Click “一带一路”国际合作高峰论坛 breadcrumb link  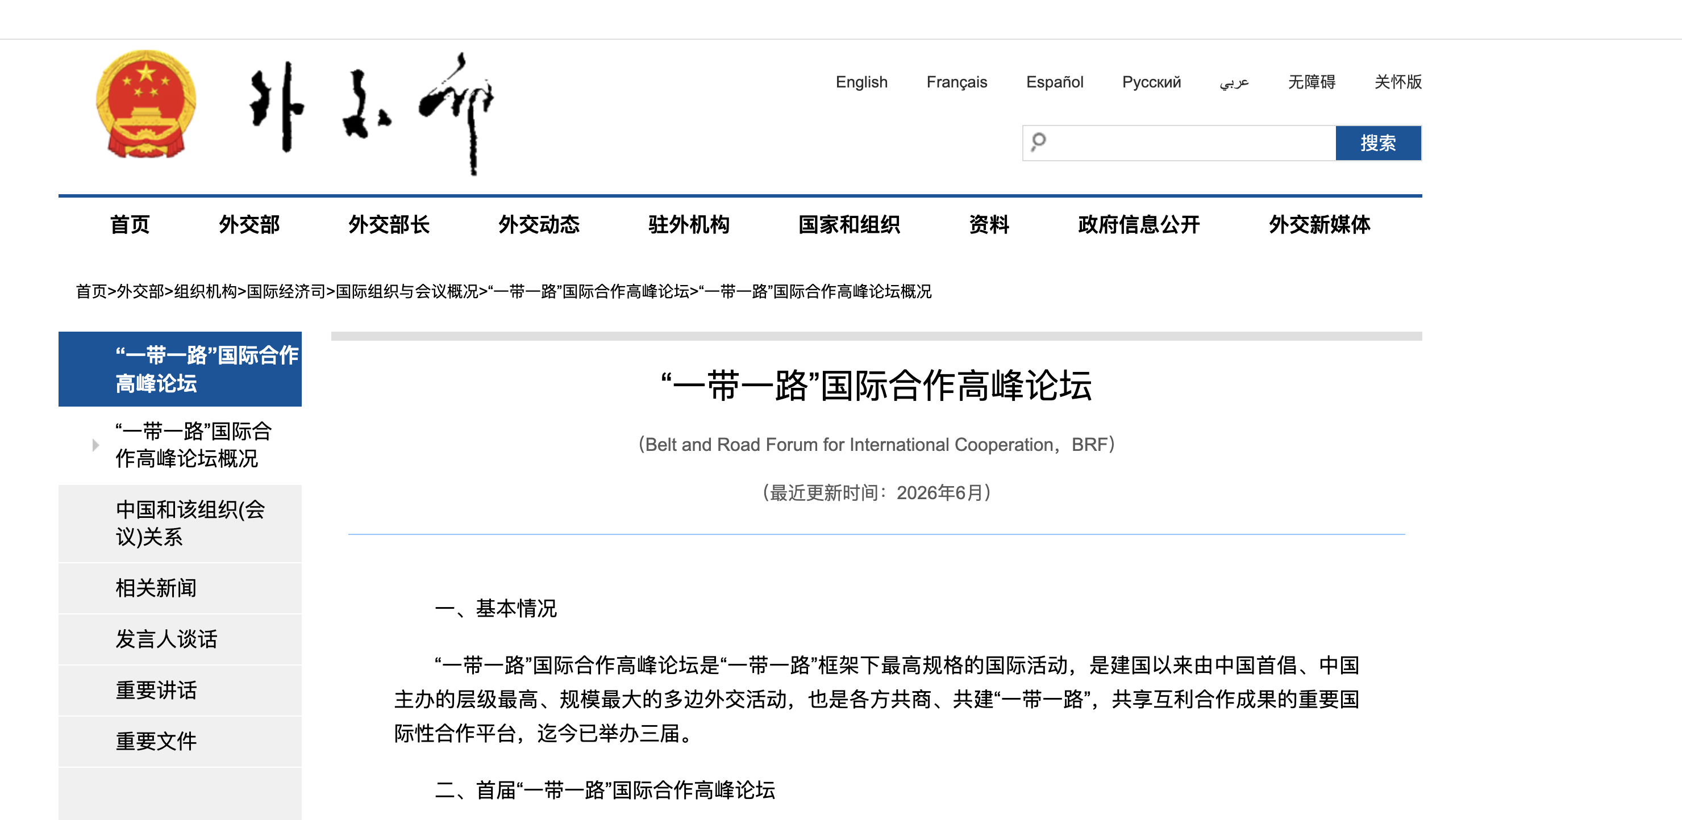click(588, 291)
